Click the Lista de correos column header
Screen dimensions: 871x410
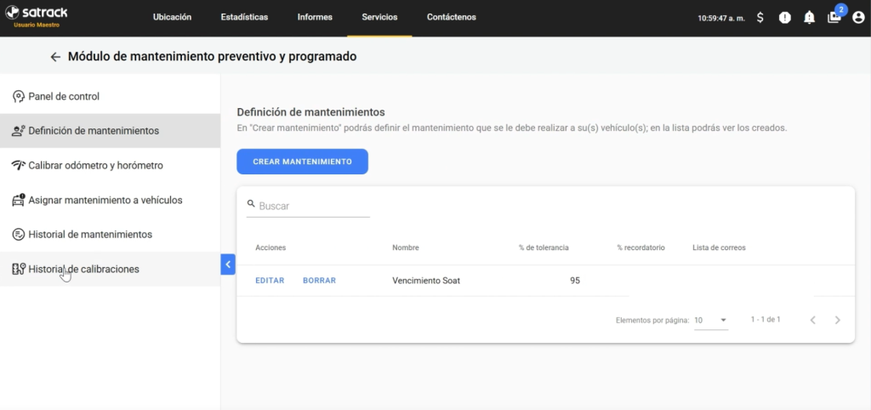pos(719,248)
